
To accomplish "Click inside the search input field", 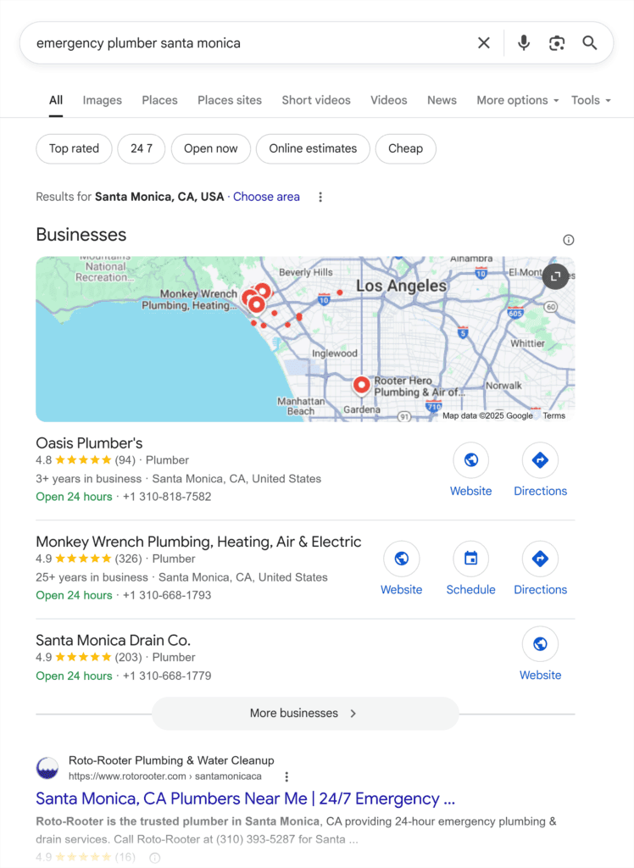I will [249, 43].
